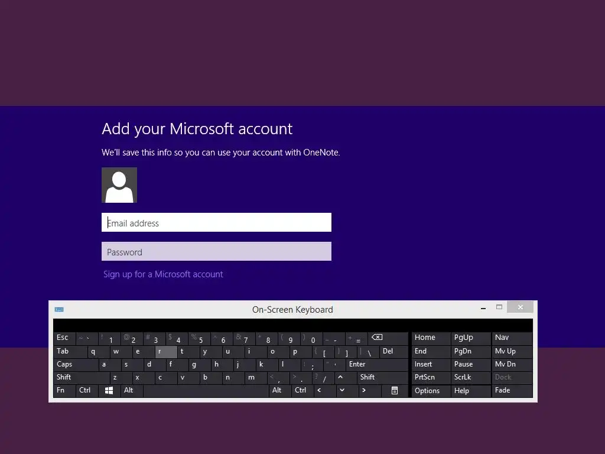605x454 pixels.
Task: Click the backslash key
Action: coord(367,352)
